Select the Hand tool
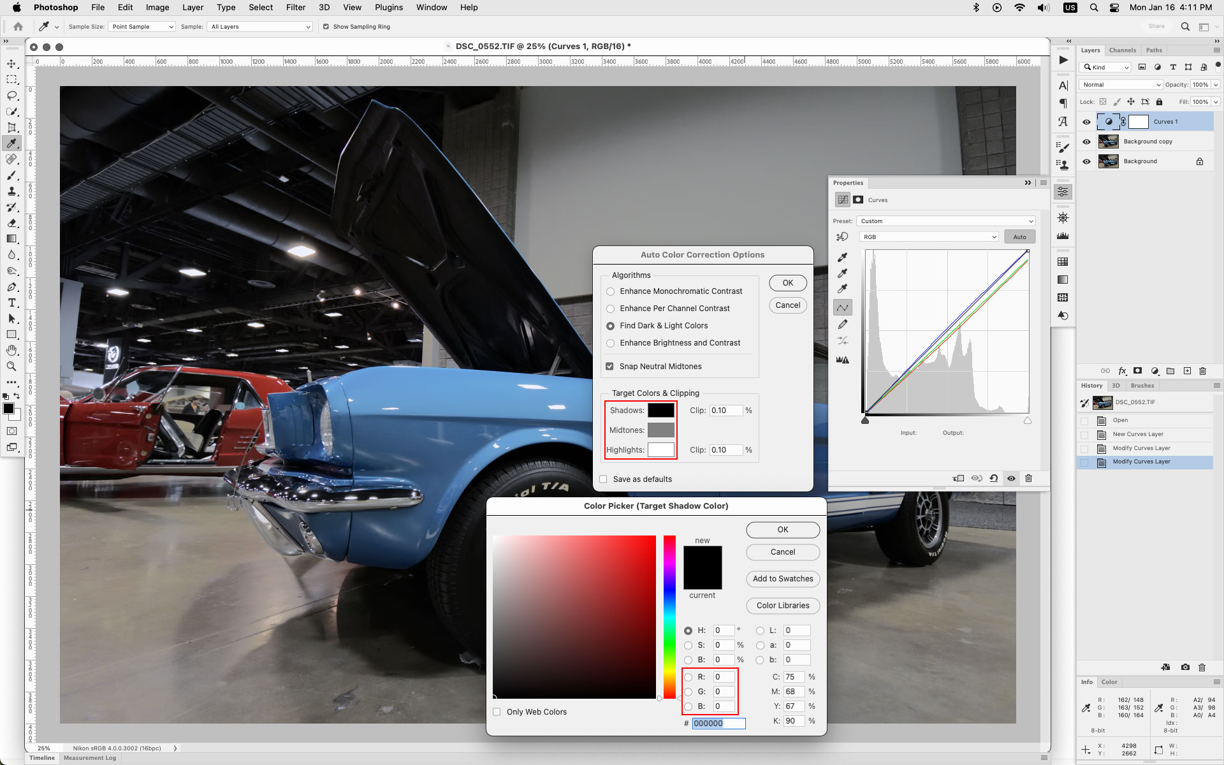This screenshot has width=1224, height=765. pyautogui.click(x=12, y=350)
